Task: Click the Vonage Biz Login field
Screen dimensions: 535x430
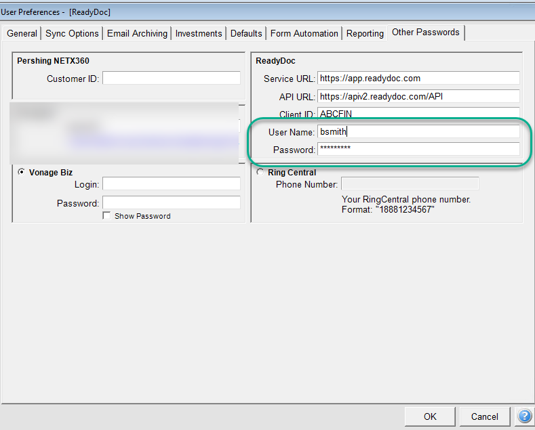Action: (172, 184)
